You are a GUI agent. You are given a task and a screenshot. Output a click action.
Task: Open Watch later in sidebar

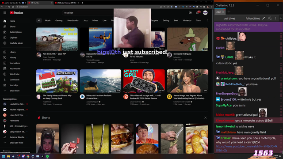(12, 74)
